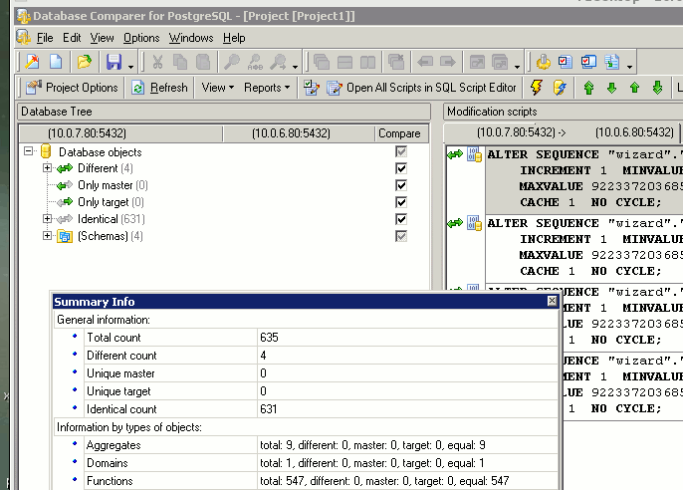The width and height of the screenshot is (683, 490).
Task: Click the Refresh button
Action: (159, 88)
